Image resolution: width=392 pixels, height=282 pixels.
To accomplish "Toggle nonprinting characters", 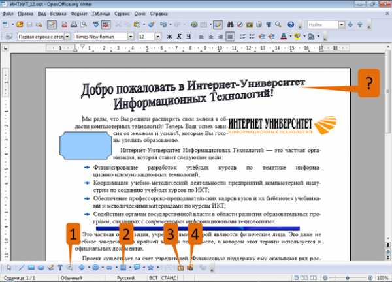I will click(x=269, y=24).
